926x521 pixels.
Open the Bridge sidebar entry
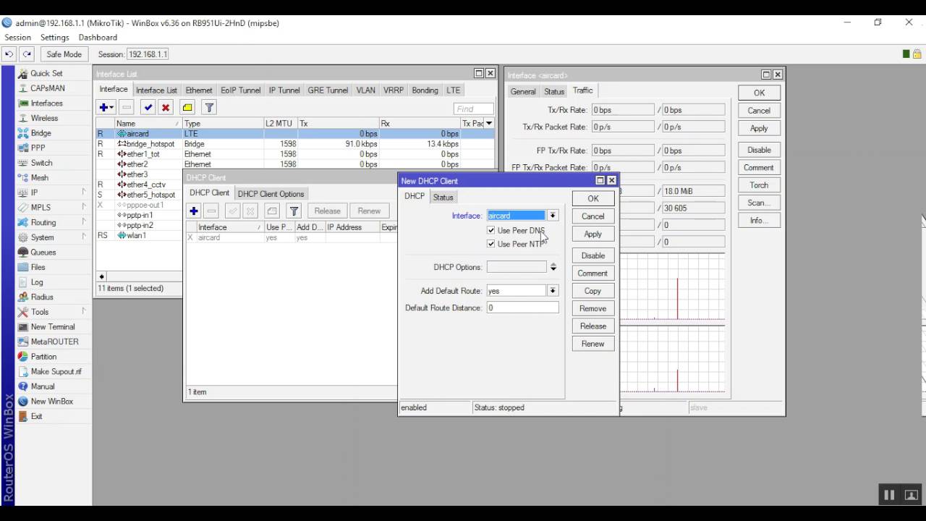click(41, 133)
